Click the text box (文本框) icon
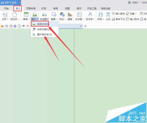Image resolution: width=147 pixels, height=123 pixels. click(x=79, y=14)
